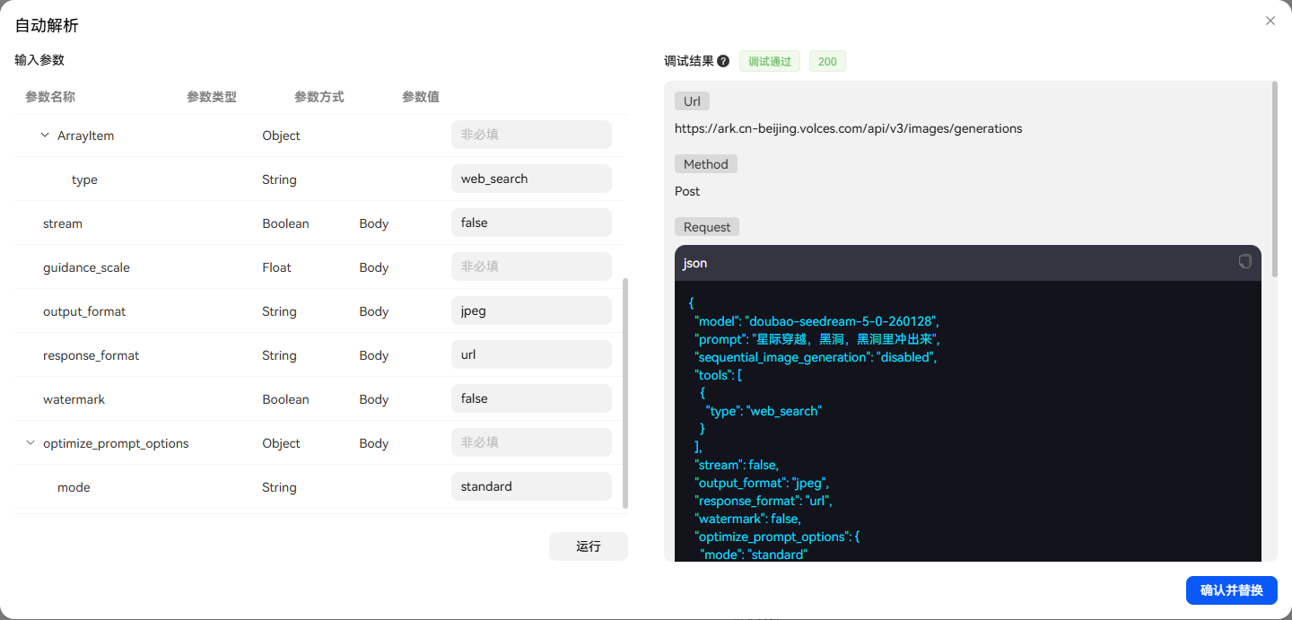Edit the ArrayItem value field
The width and height of the screenshot is (1292, 620).
click(x=531, y=135)
